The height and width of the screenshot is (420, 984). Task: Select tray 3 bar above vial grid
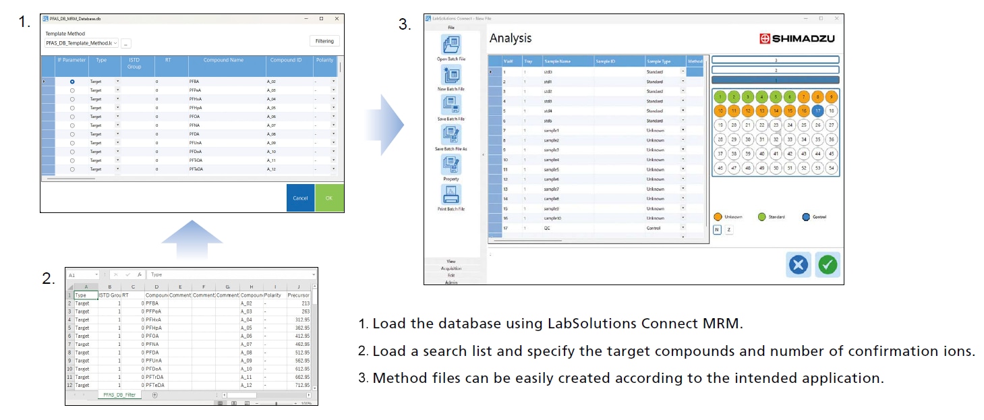pyautogui.click(x=776, y=60)
